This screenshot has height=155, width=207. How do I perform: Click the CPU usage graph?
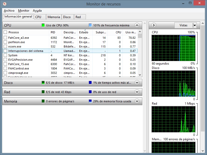click(173, 48)
